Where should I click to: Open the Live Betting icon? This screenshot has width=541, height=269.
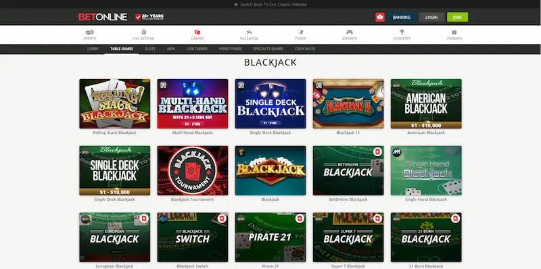(x=143, y=32)
